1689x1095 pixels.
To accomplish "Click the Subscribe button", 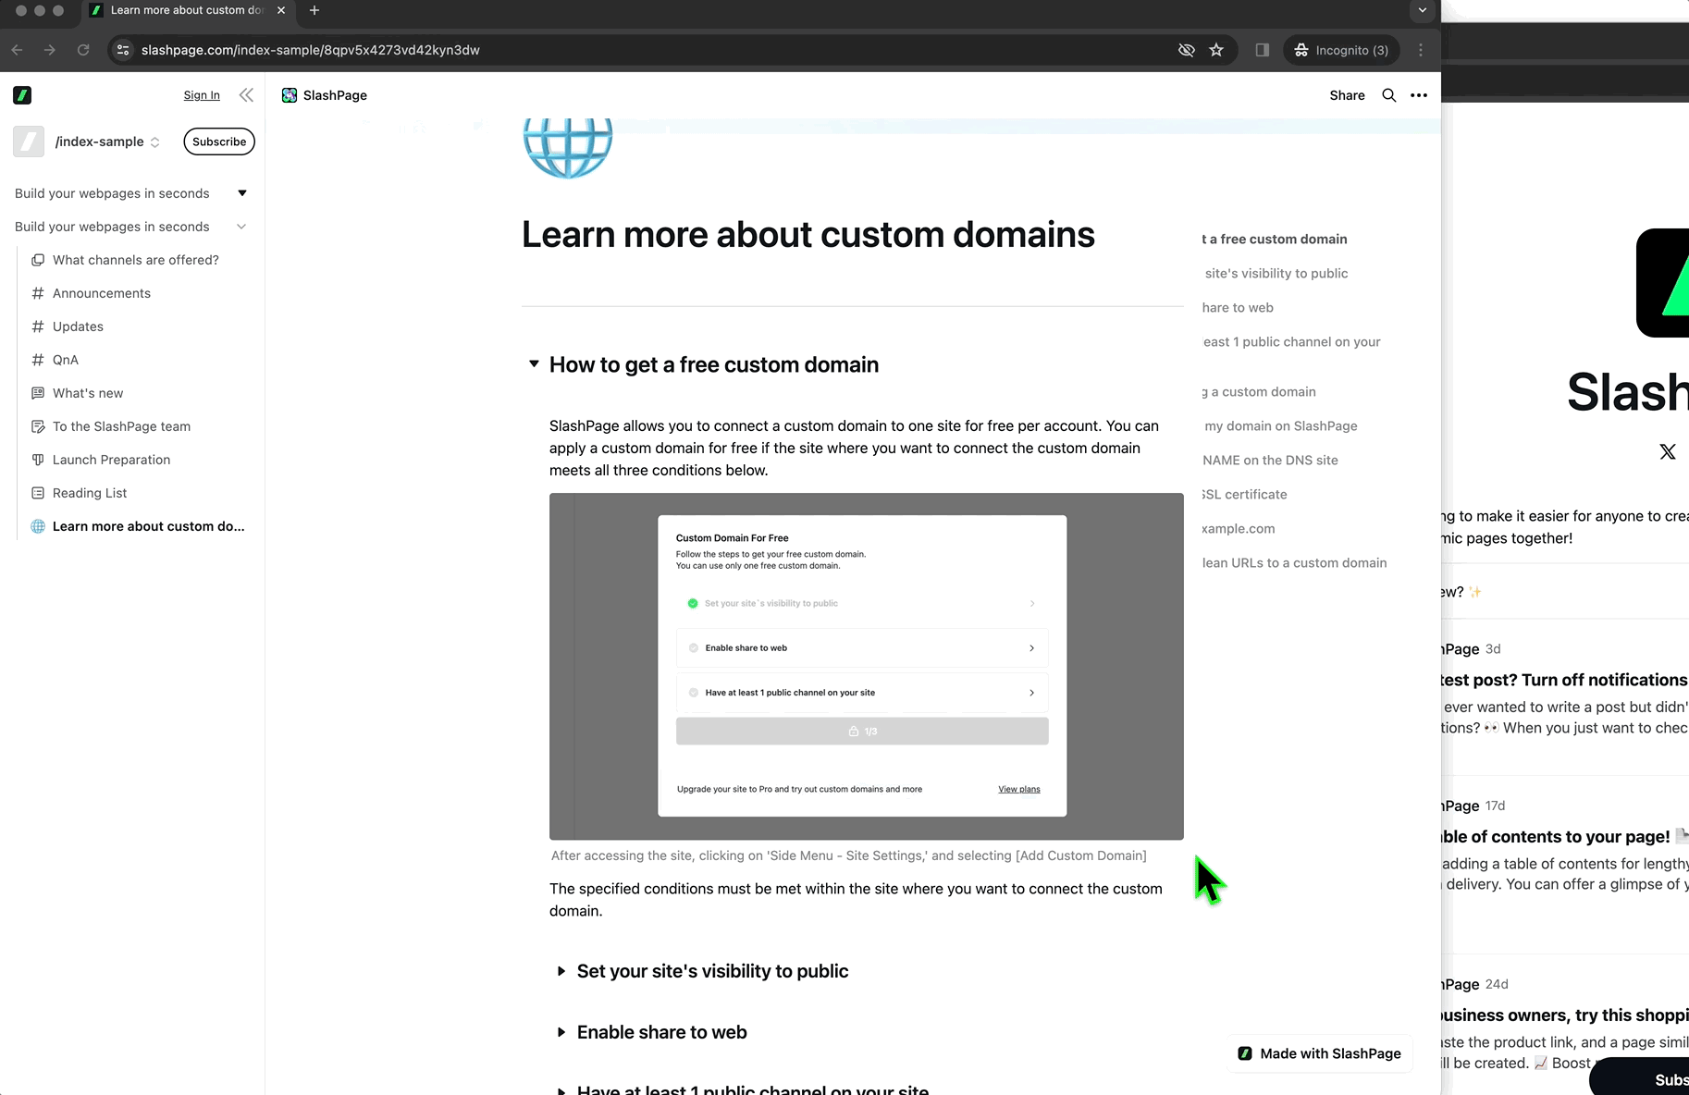I will [219, 141].
